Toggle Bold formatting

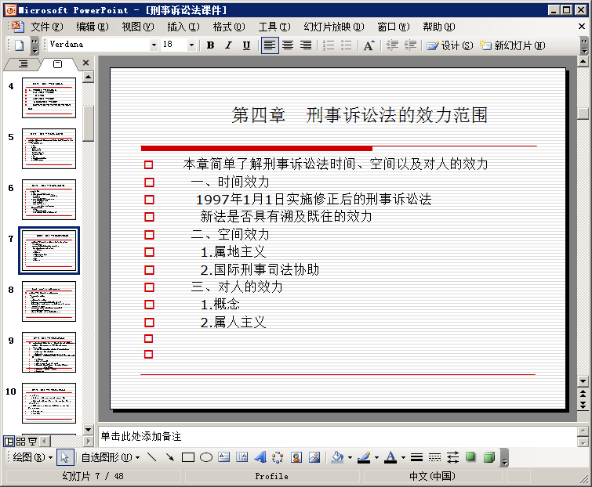click(211, 45)
